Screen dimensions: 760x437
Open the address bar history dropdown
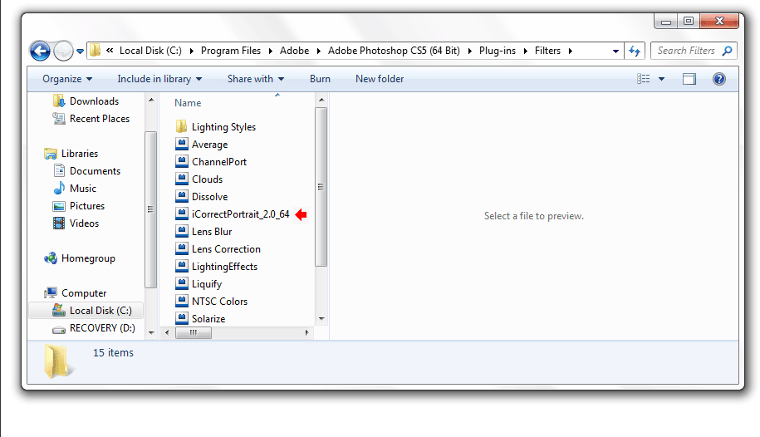point(615,51)
